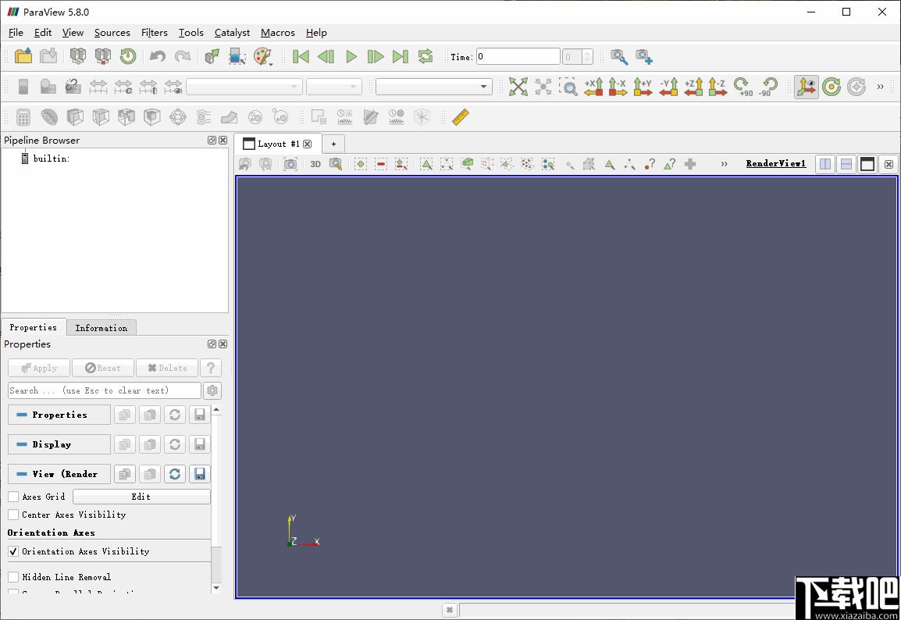Open a file with the folder icon

pos(23,56)
